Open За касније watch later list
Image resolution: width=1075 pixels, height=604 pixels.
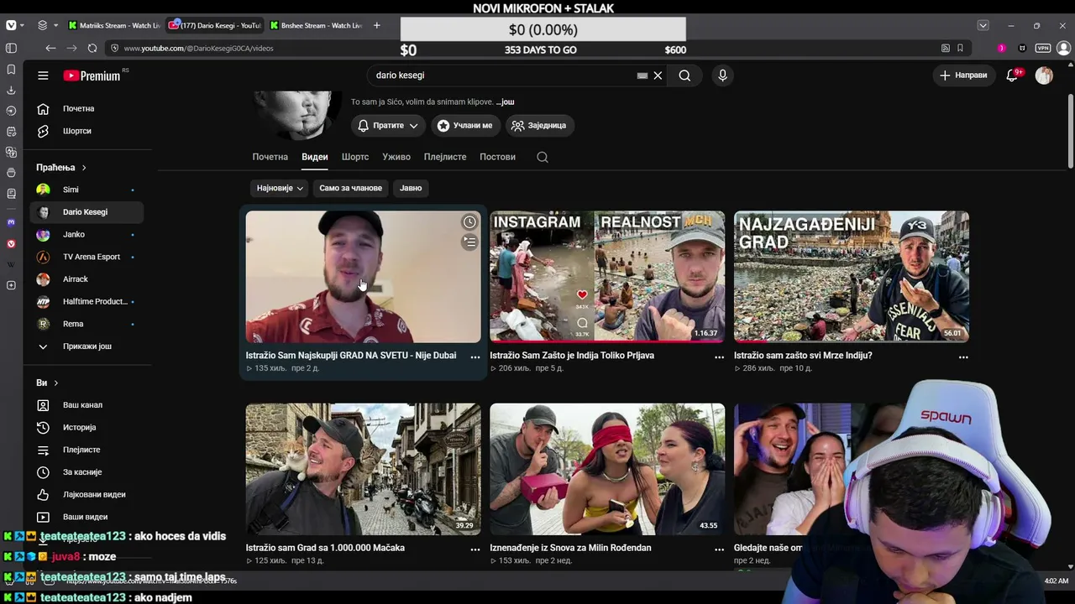click(87, 472)
